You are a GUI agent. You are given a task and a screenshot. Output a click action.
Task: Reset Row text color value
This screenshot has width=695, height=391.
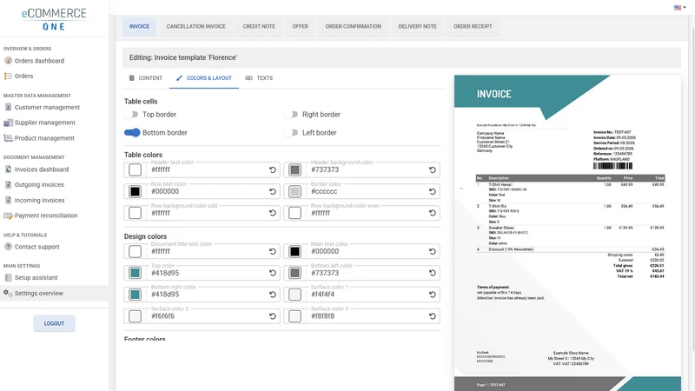click(273, 191)
